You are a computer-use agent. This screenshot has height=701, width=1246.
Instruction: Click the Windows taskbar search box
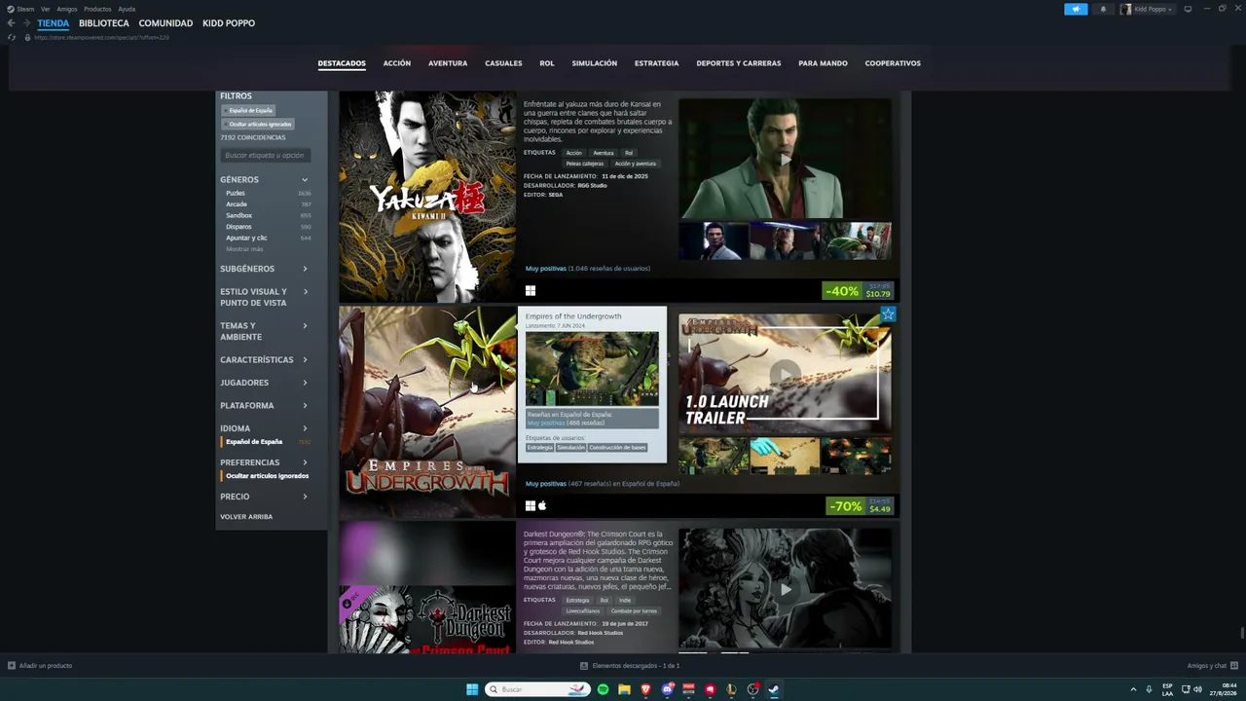pyautogui.click(x=538, y=689)
